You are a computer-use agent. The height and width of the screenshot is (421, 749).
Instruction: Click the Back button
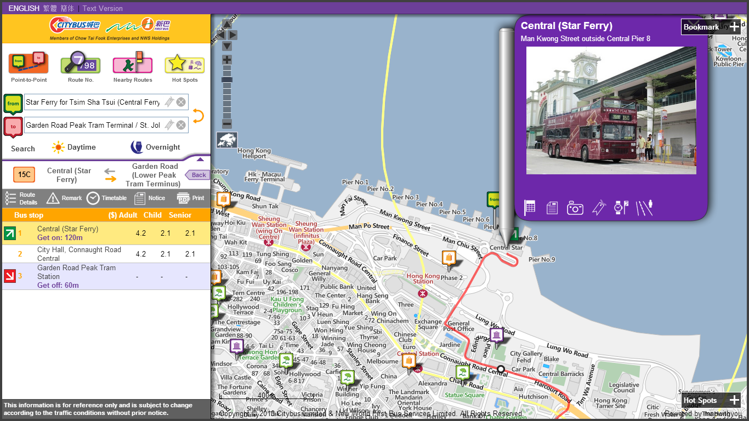click(197, 175)
